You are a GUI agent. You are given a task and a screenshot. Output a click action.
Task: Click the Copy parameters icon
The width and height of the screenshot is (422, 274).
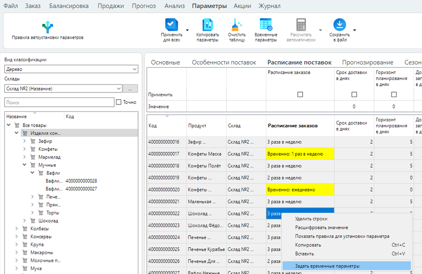pyautogui.click(x=208, y=24)
